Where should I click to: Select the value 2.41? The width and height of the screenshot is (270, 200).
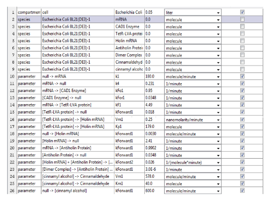click(x=155, y=141)
